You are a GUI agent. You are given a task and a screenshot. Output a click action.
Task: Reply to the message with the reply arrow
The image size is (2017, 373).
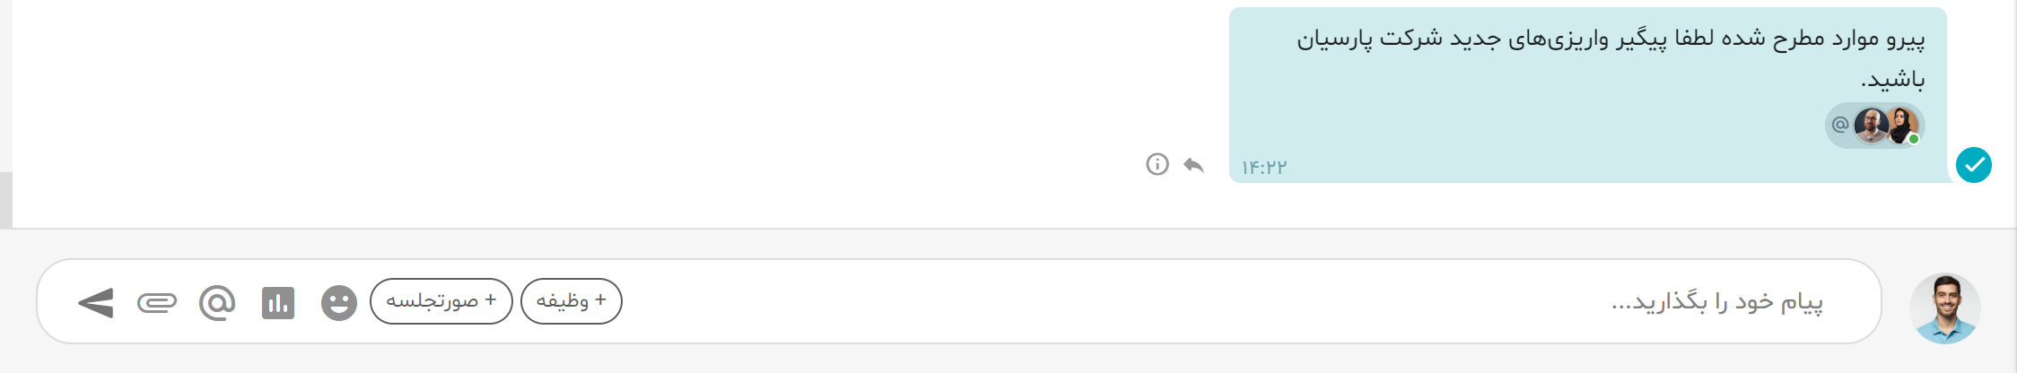[x=1193, y=165]
